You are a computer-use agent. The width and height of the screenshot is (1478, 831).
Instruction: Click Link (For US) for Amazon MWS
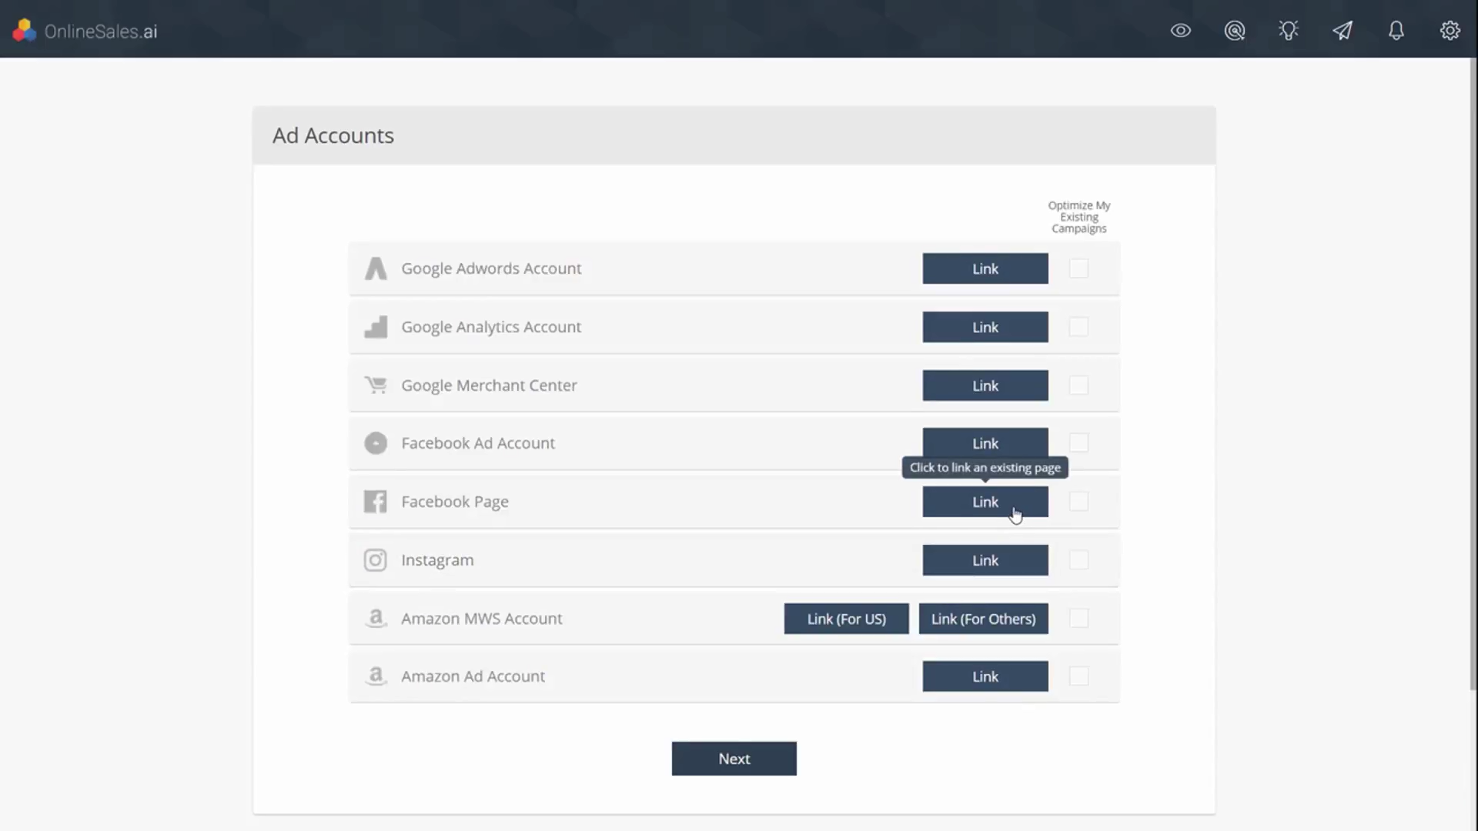[846, 619]
